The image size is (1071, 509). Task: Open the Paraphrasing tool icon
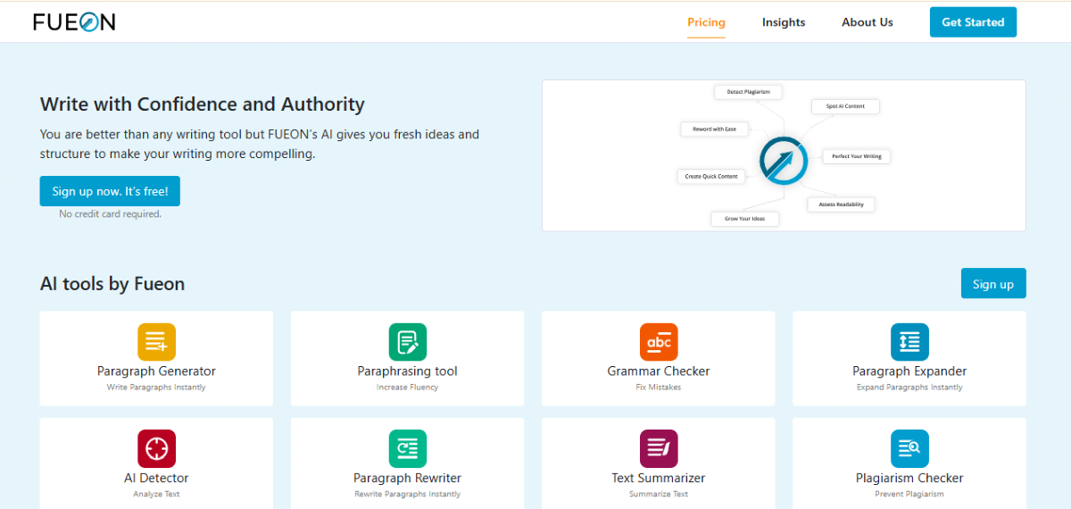407,342
